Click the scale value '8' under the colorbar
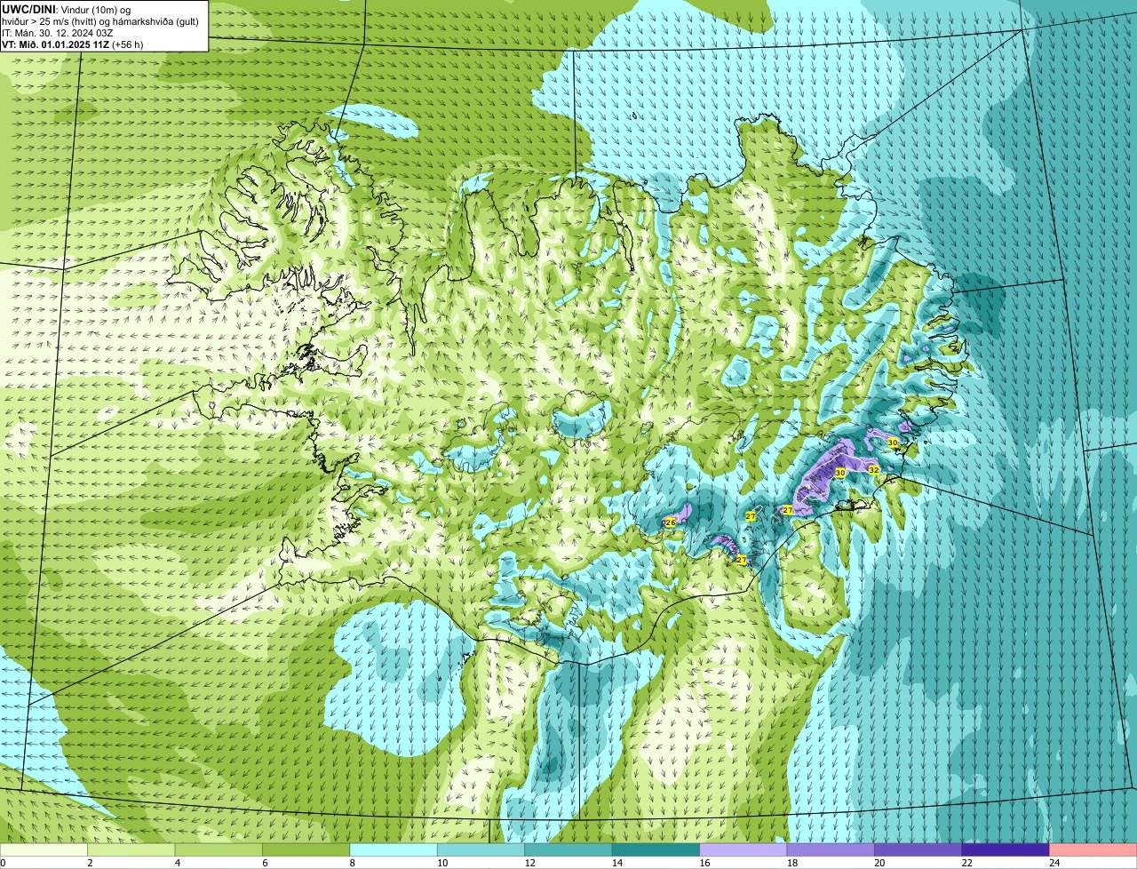1137x869 pixels. pyautogui.click(x=353, y=862)
